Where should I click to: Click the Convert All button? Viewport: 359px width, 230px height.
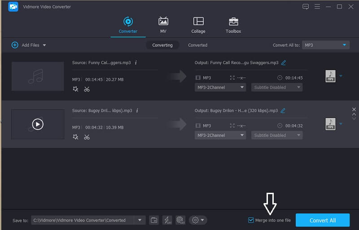tap(322, 220)
